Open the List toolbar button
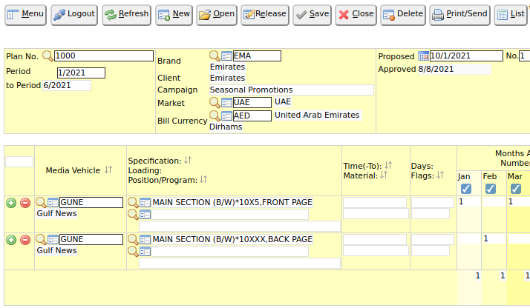 [511, 14]
